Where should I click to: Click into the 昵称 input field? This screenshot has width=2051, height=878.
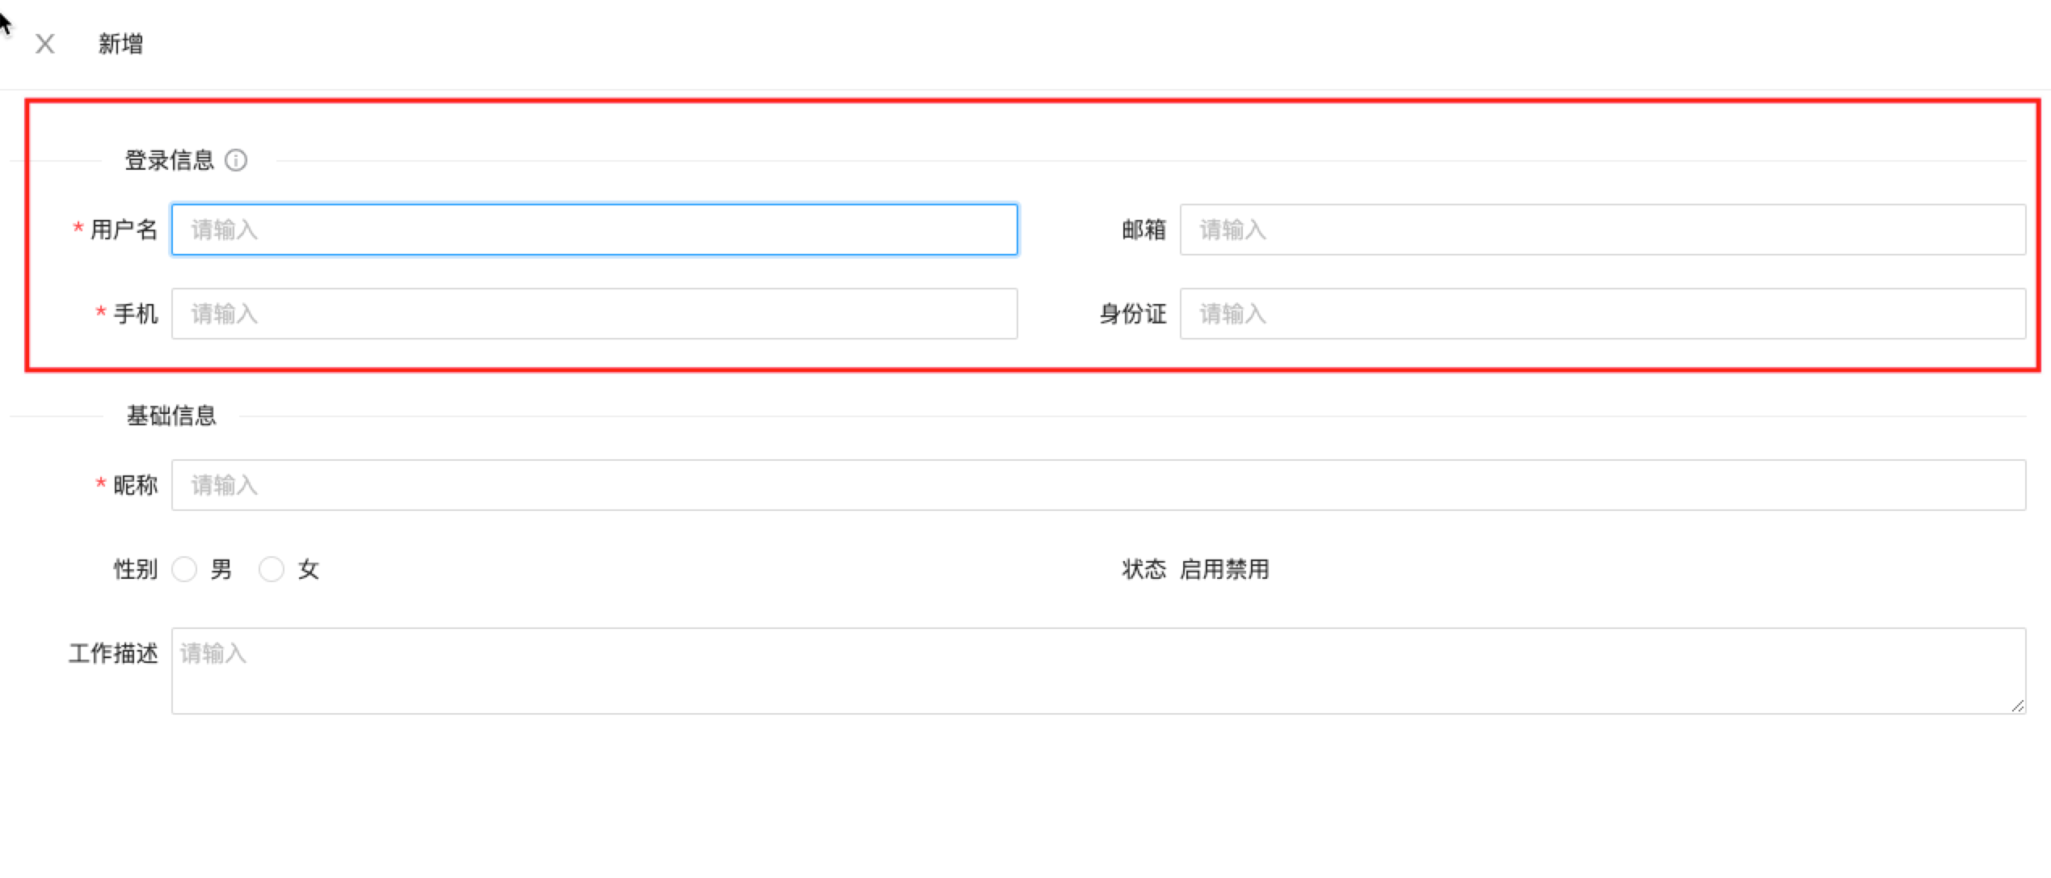1098,485
